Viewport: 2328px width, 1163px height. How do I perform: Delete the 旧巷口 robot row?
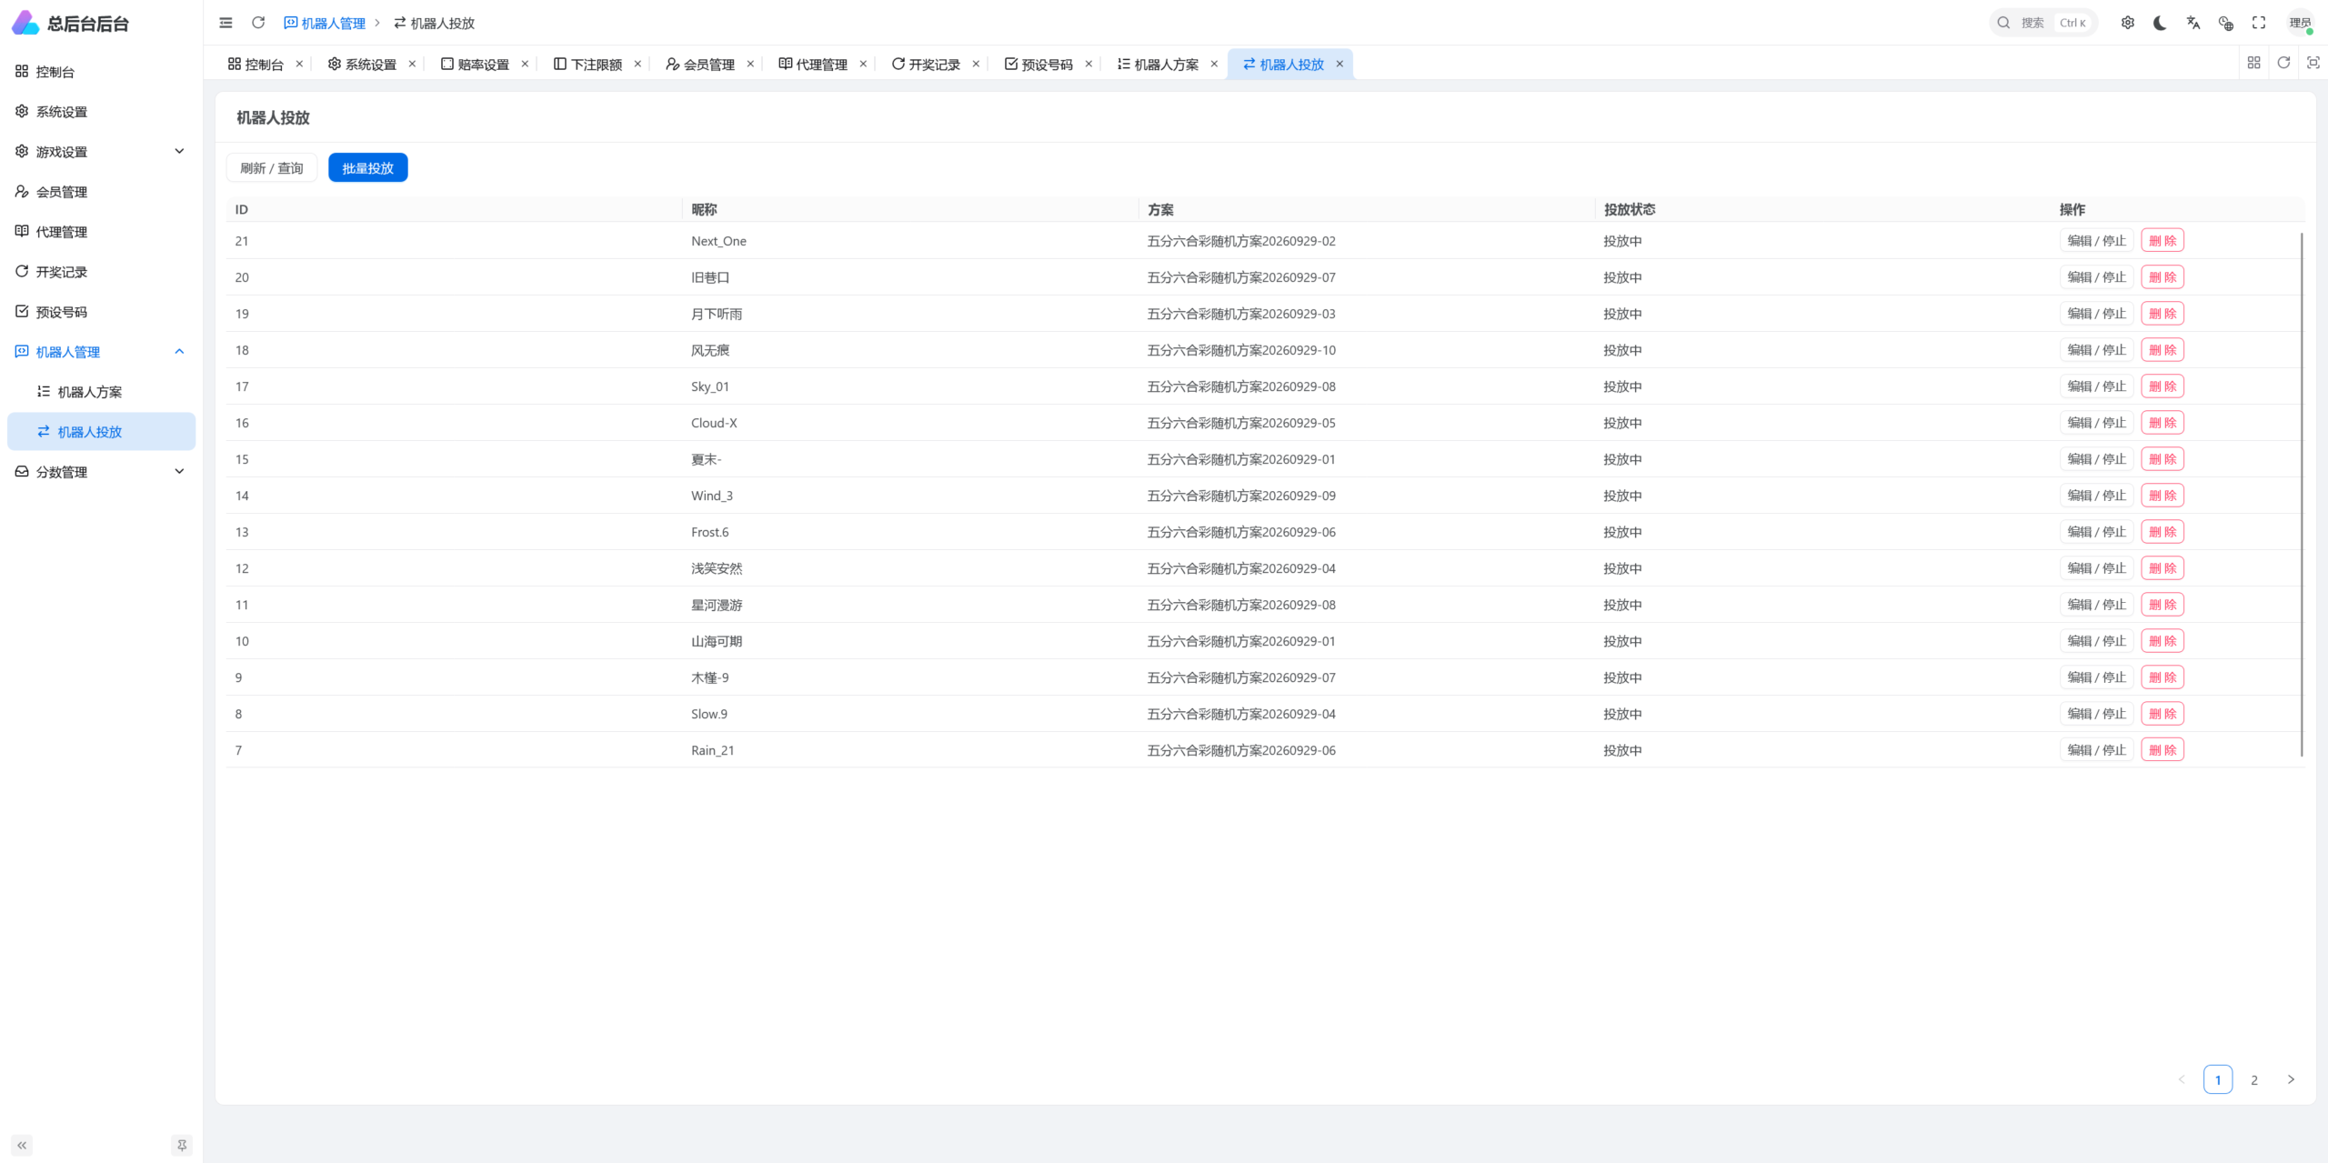pos(2162,277)
